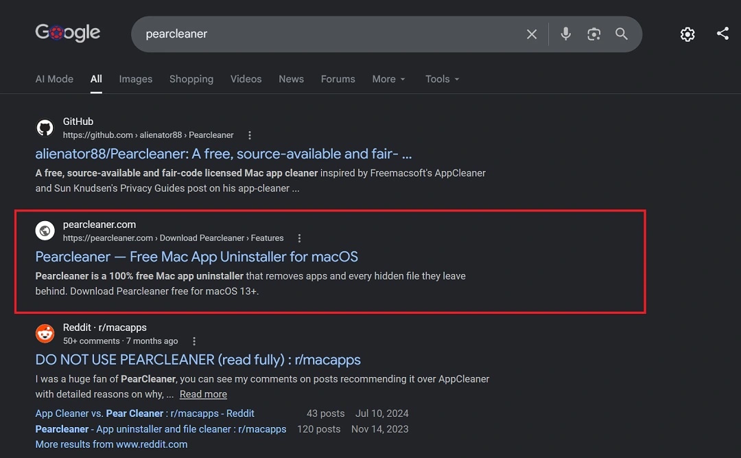Open App Cleaner vs. Pear Cleaner Reddit link
741x458 pixels.
pos(145,413)
